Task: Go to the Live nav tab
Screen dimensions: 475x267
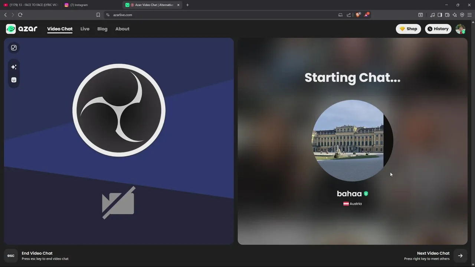Action: 85,29
